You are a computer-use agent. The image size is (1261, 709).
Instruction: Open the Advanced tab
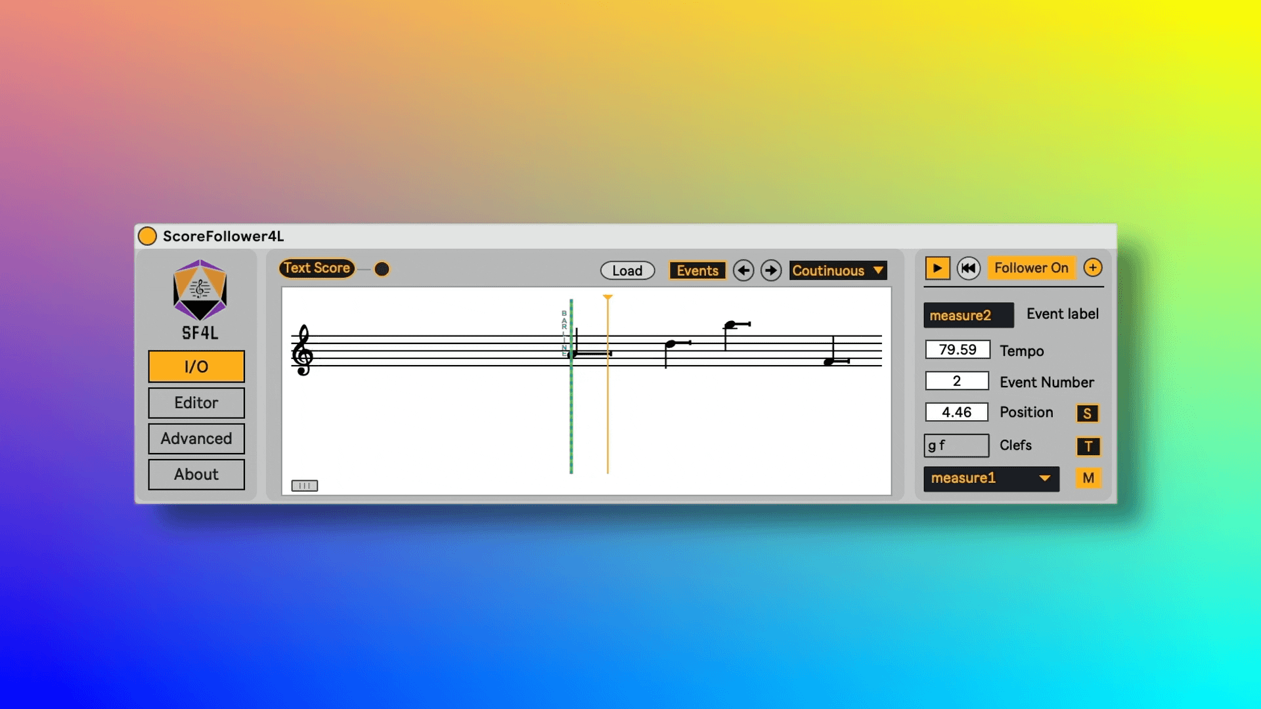pyautogui.click(x=196, y=439)
